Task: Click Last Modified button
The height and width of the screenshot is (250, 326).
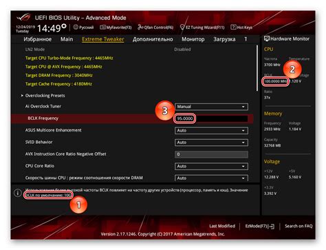Action: (x=222, y=226)
